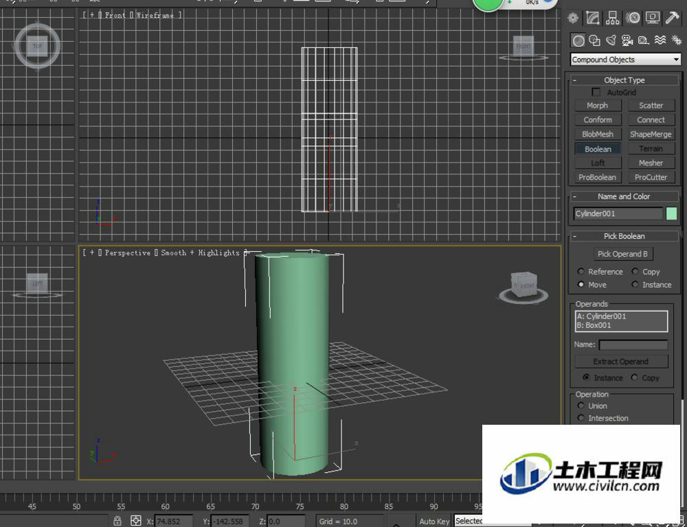Click the Morph button
The image size is (687, 527).
tap(598, 106)
